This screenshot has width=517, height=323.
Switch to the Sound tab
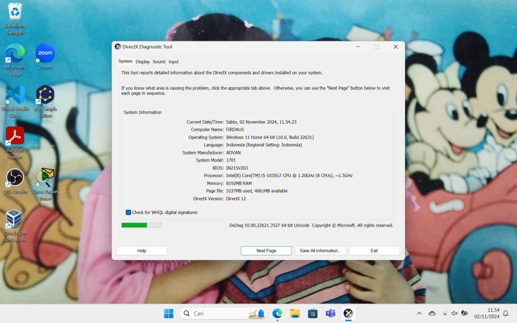click(159, 62)
